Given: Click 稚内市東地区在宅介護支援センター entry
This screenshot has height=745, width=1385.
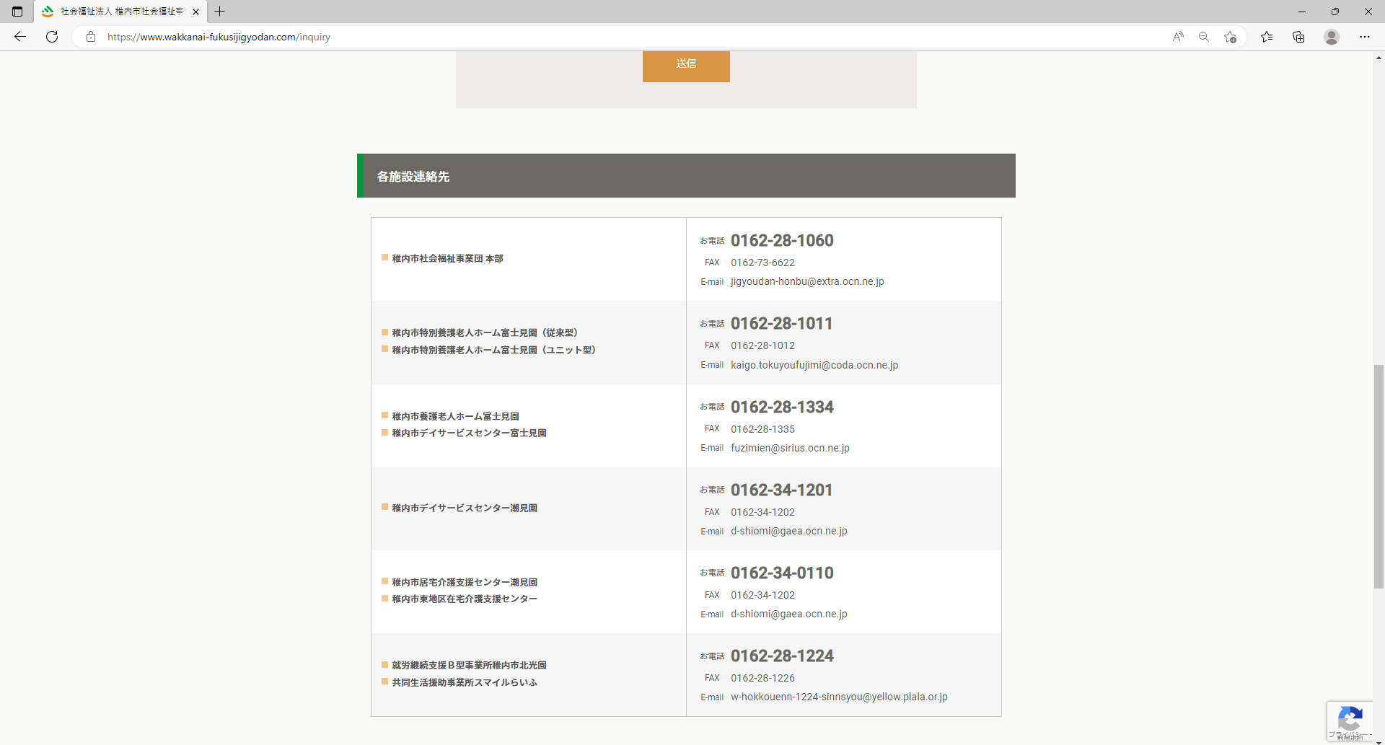Looking at the screenshot, I should coord(465,599).
